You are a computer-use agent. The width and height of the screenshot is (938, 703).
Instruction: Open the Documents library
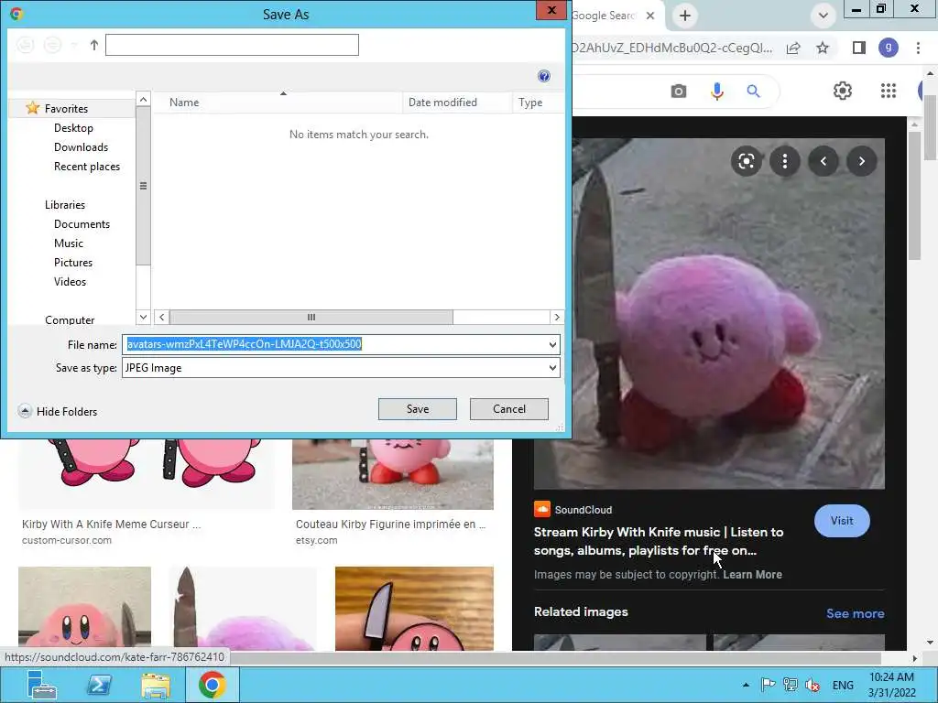click(x=82, y=223)
